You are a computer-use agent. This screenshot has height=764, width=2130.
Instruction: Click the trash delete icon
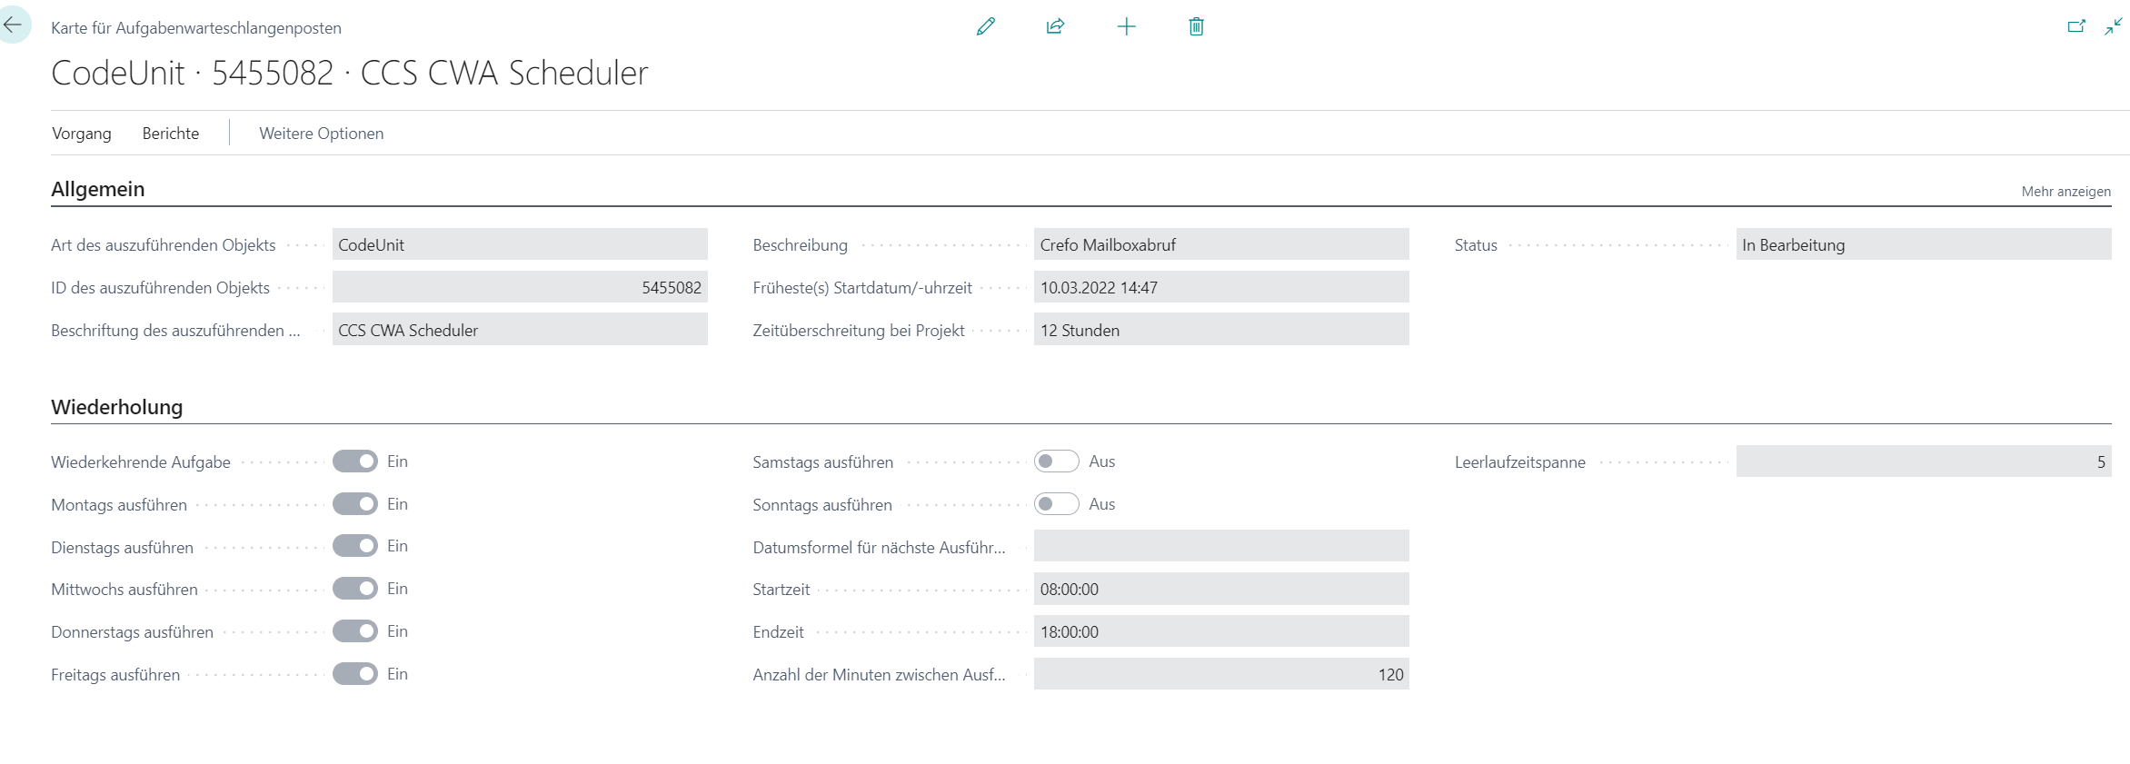pos(1196,26)
